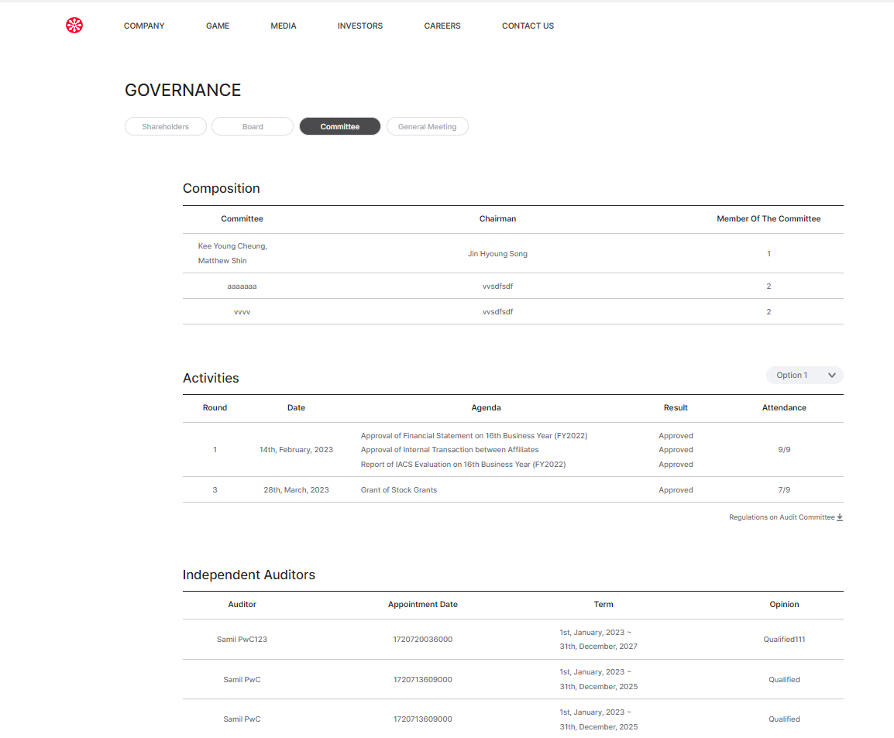Select 'Approval of Internal Transaction between Affiliates' agenda
The height and width of the screenshot is (738, 894).
(x=449, y=450)
